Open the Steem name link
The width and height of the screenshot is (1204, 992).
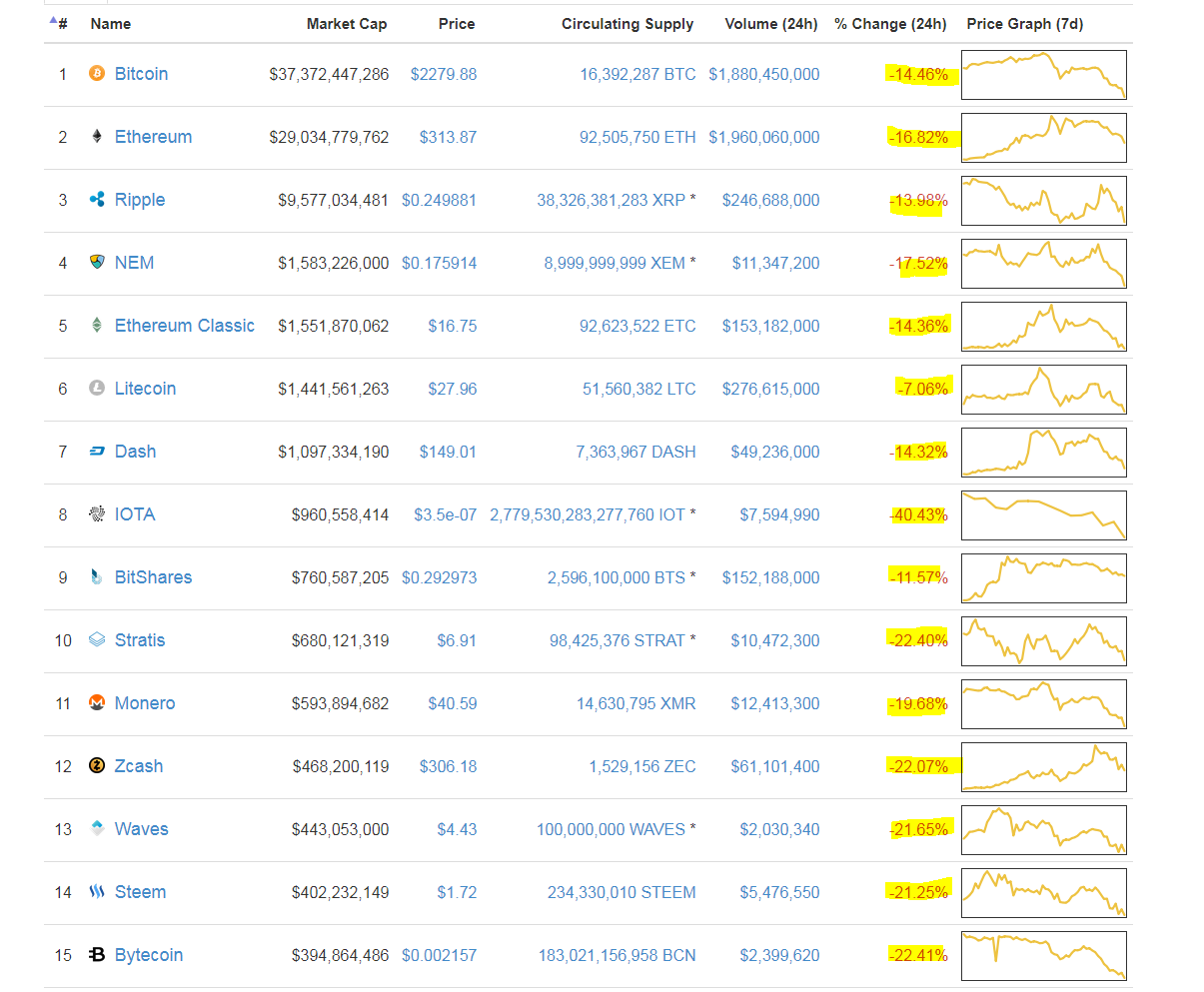140,892
